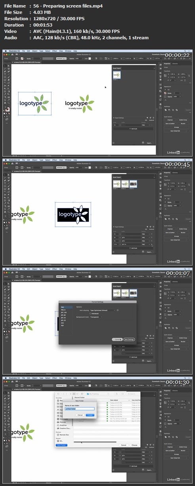Screen dimensions: 195x486
Task: Click Choose in the file browser dialog
Action: tap(135, 445)
